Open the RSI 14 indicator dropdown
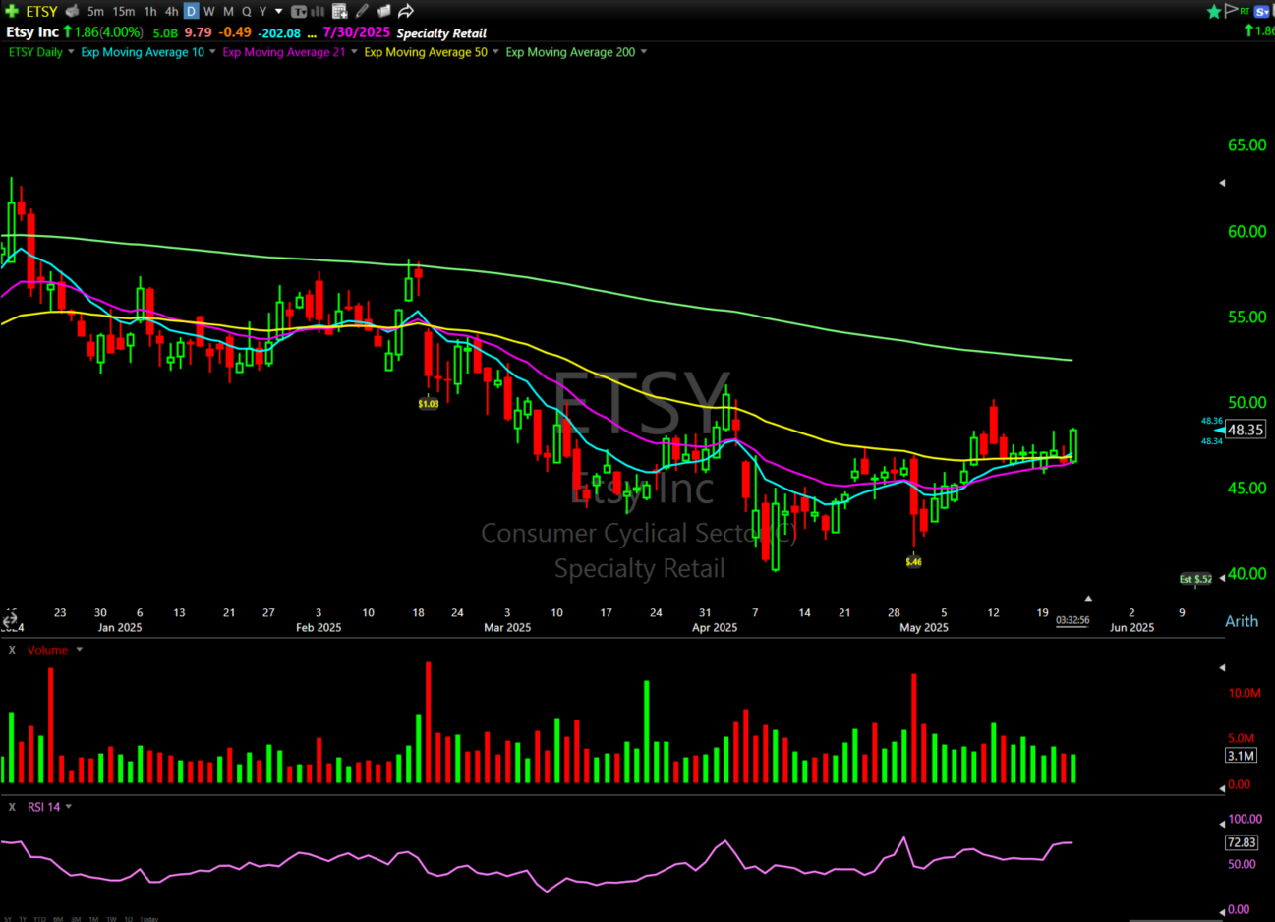Image resolution: width=1275 pixels, height=922 pixels. 69,807
